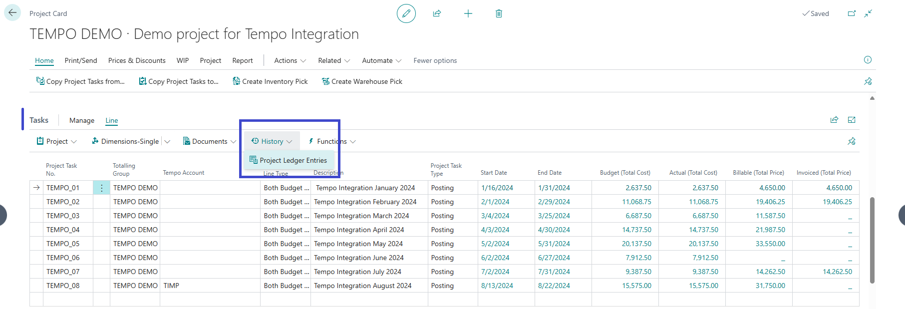This screenshot has height=309, width=905.
Task: Switch to the Prices & Discounts tab
Action: pyautogui.click(x=137, y=60)
